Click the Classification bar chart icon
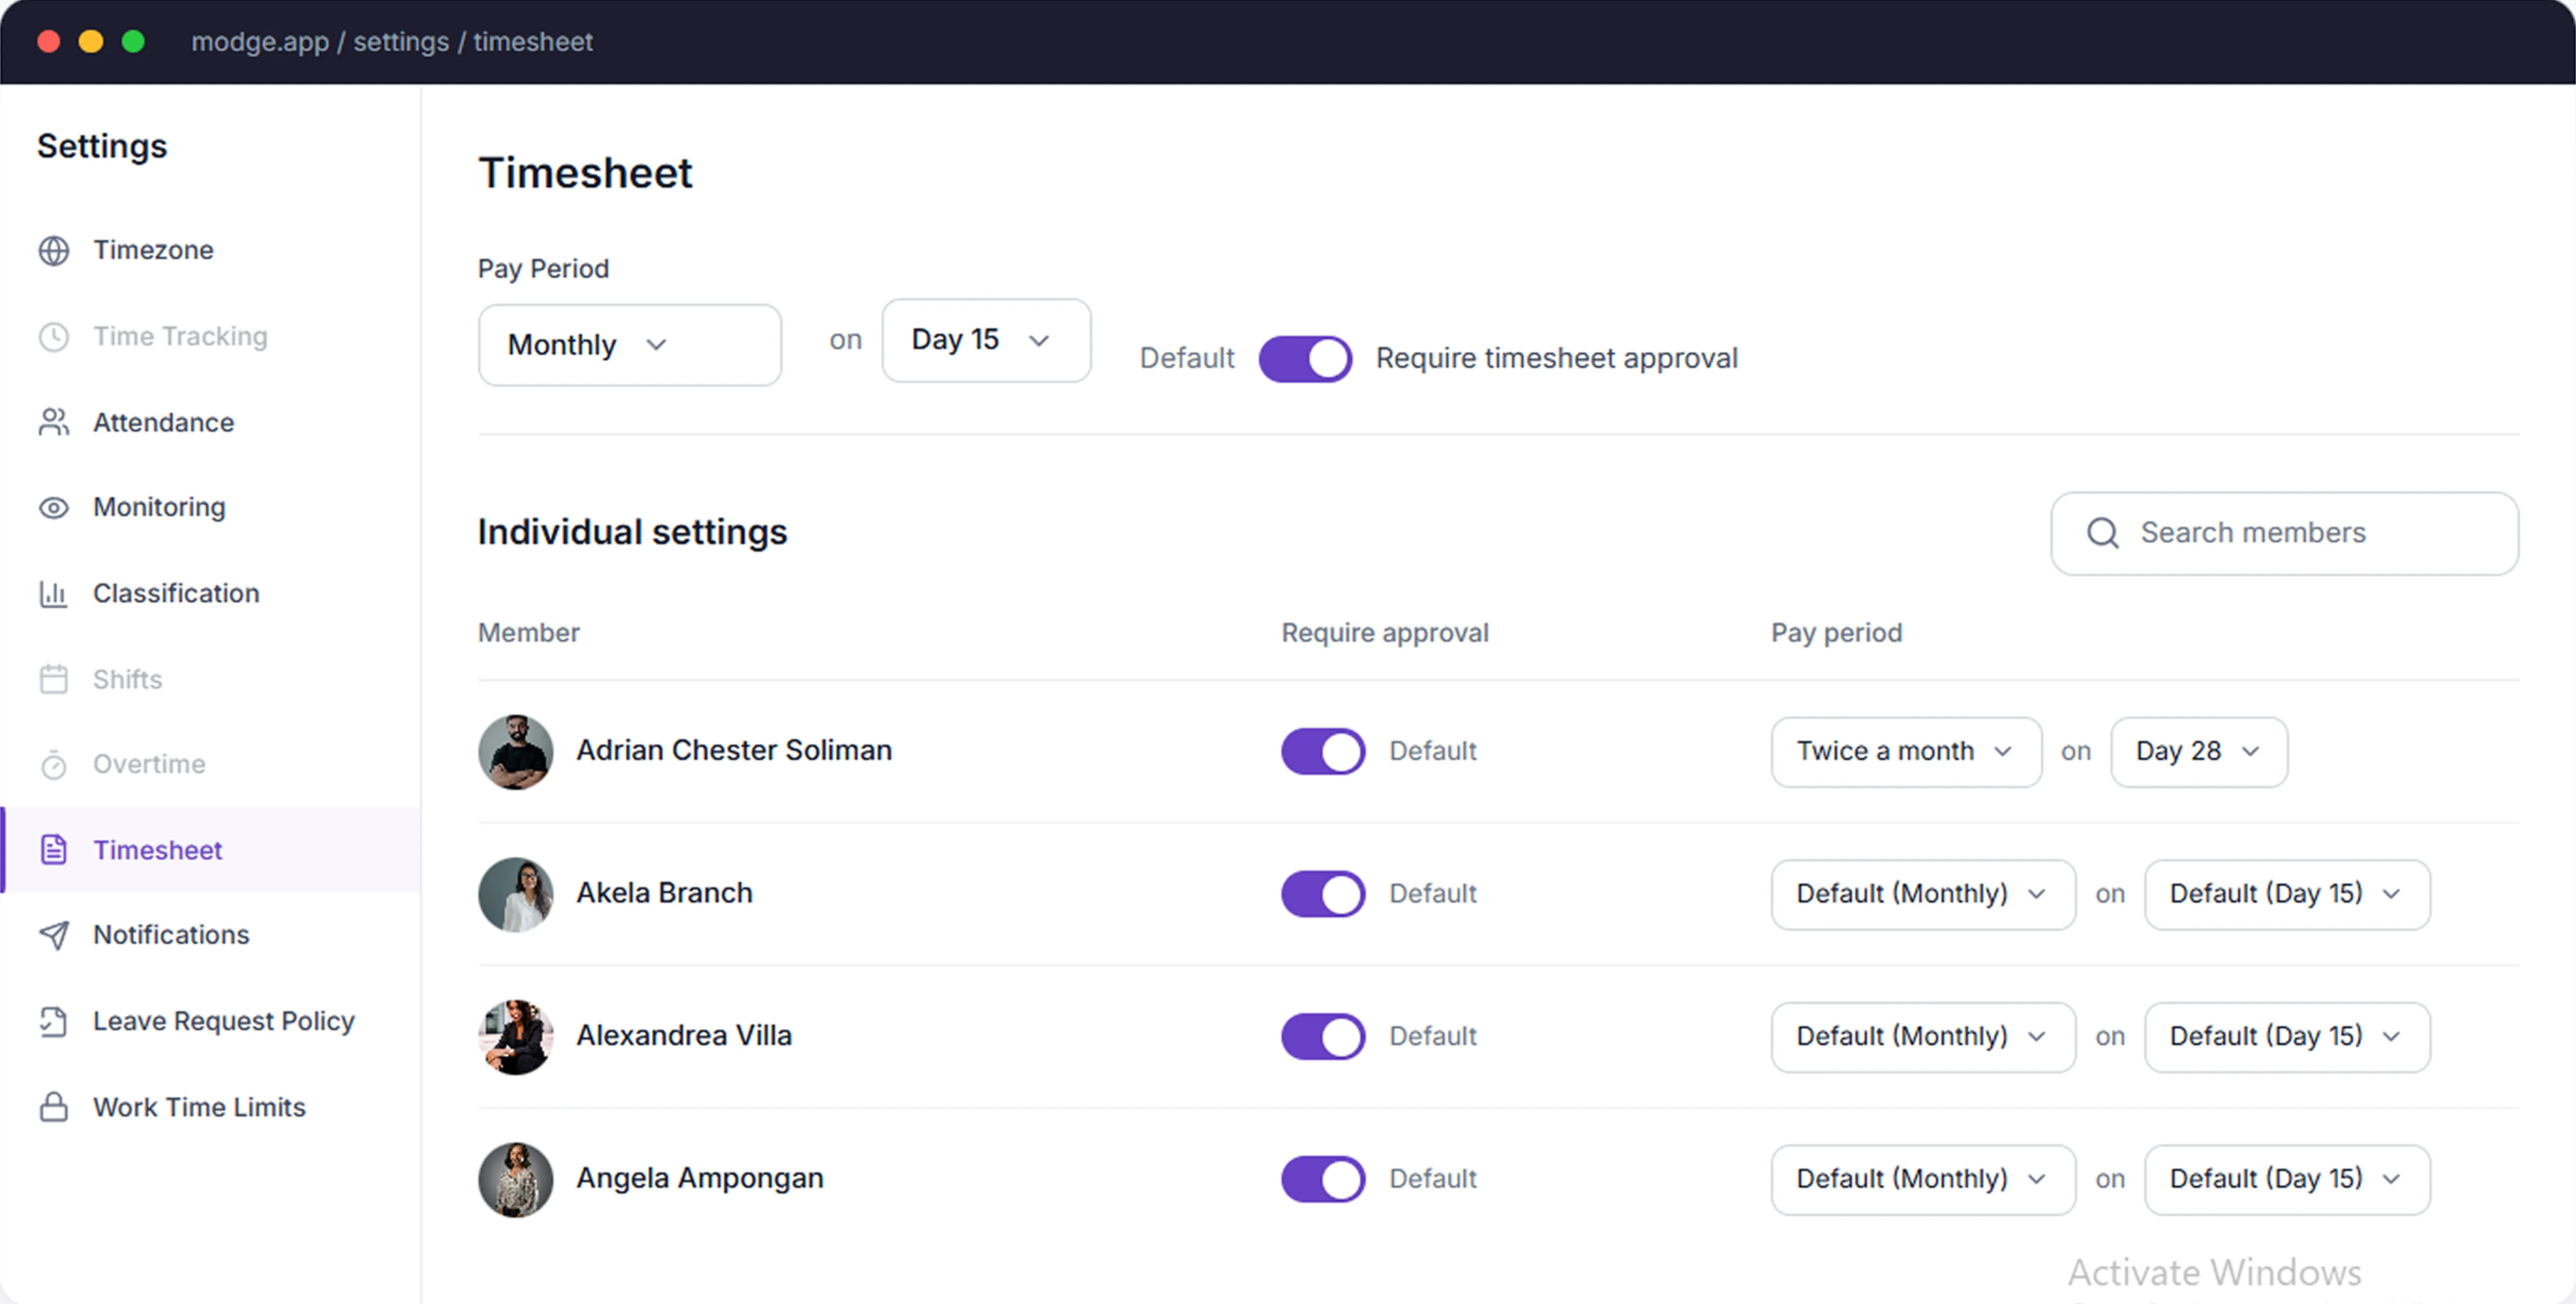 click(x=54, y=593)
